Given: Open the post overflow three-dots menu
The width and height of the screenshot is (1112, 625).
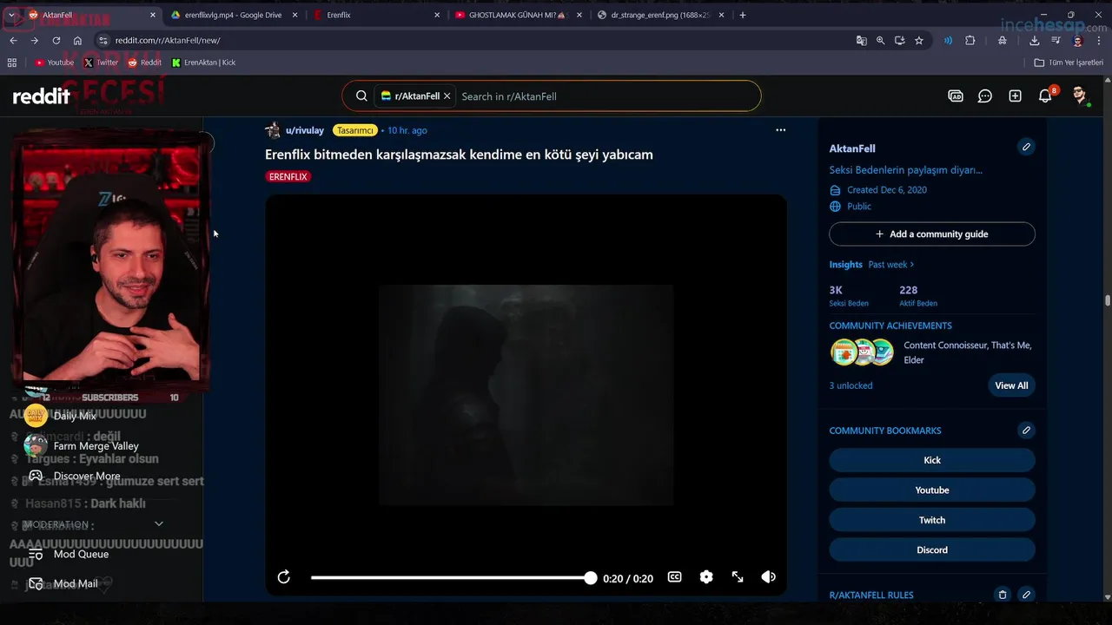Looking at the screenshot, I should (780, 130).
